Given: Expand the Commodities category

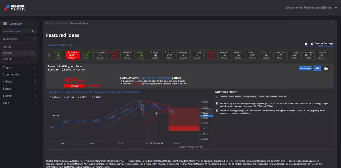Looking at the screenshot, I should (35, 75).
